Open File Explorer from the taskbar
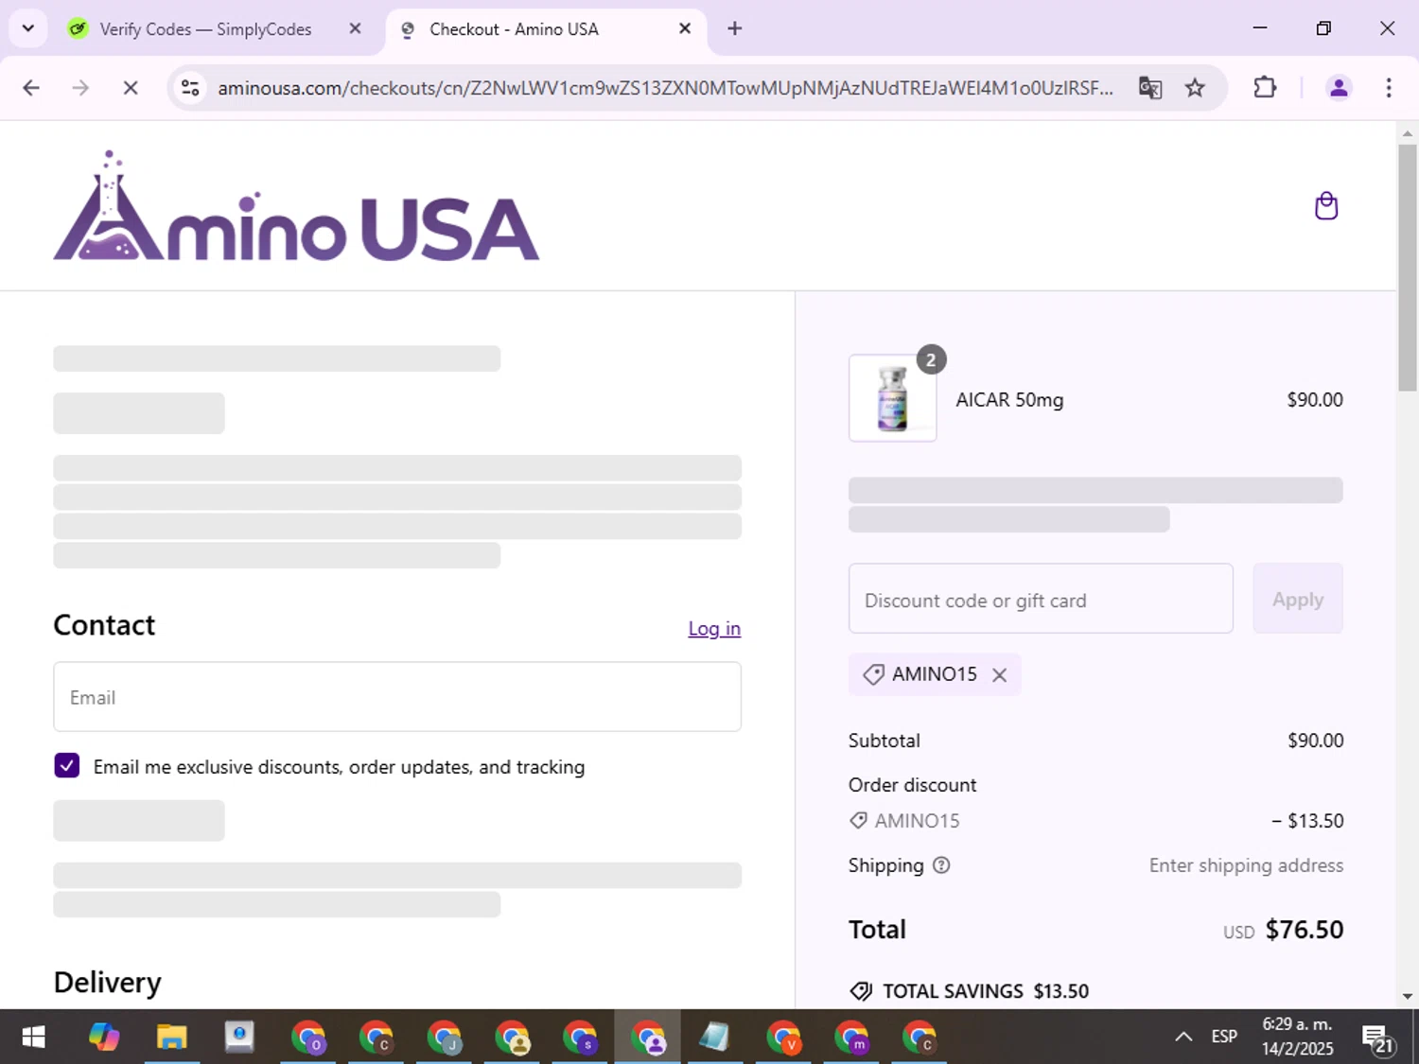The image size is (1419, 1064). (171, 1038)
